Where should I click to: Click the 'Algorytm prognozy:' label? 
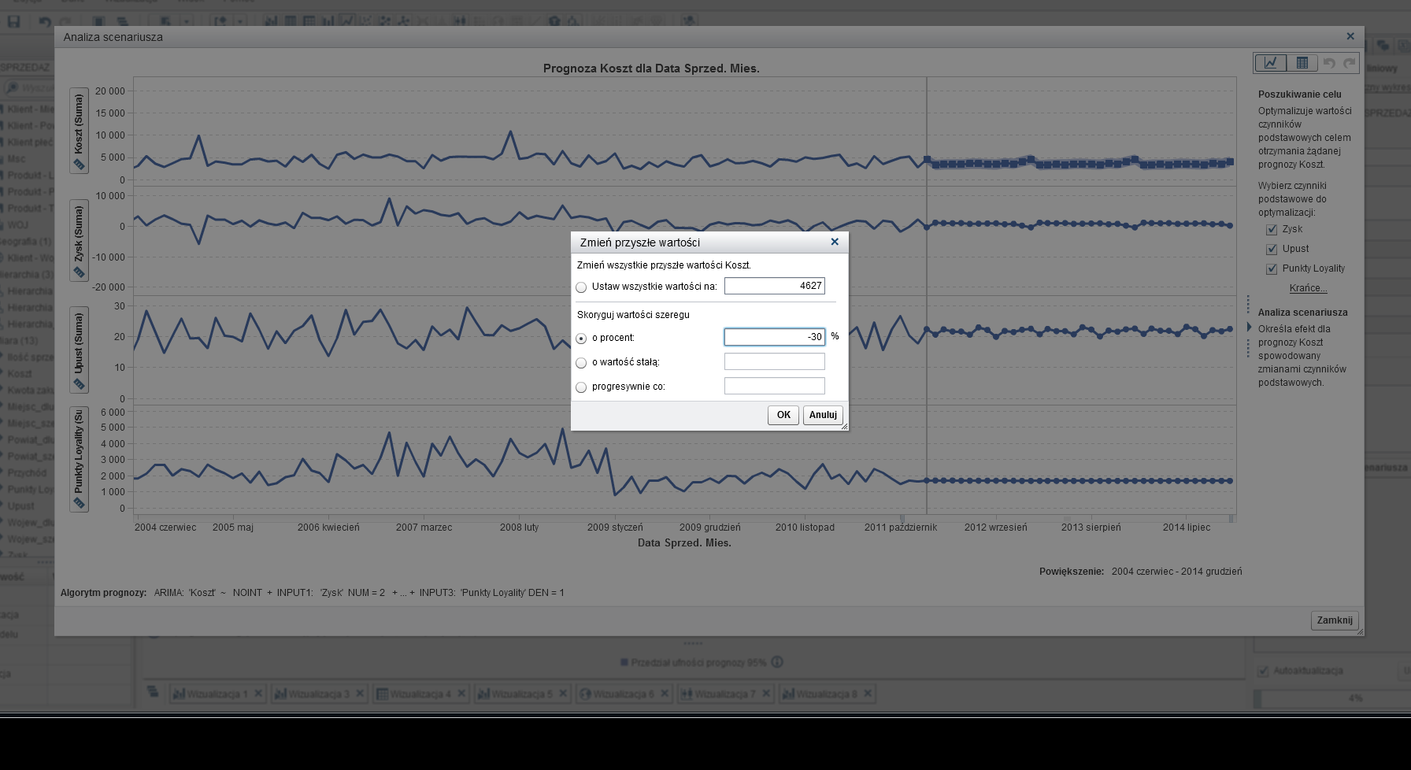[x=104, y=593]
